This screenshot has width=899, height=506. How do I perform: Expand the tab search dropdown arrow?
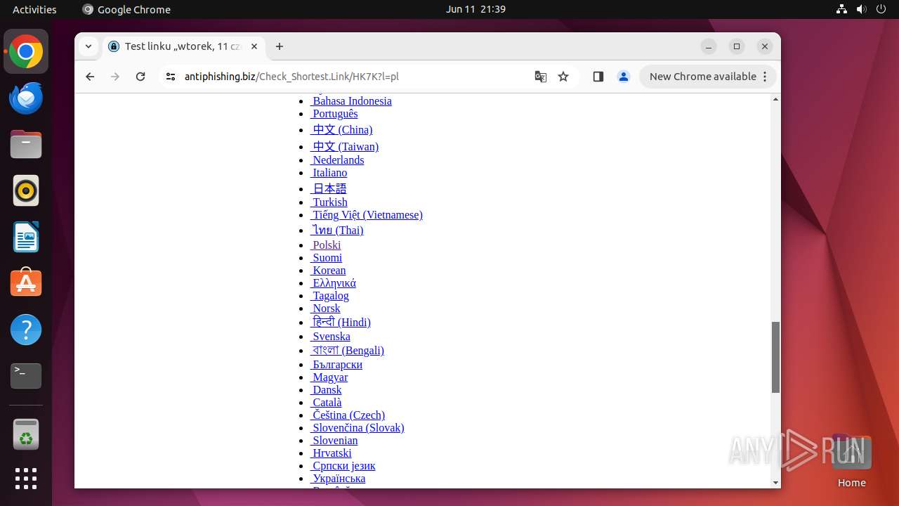click(x=88, y=46)
